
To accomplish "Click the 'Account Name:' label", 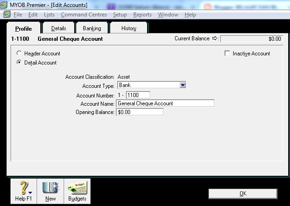I will 97,104.
